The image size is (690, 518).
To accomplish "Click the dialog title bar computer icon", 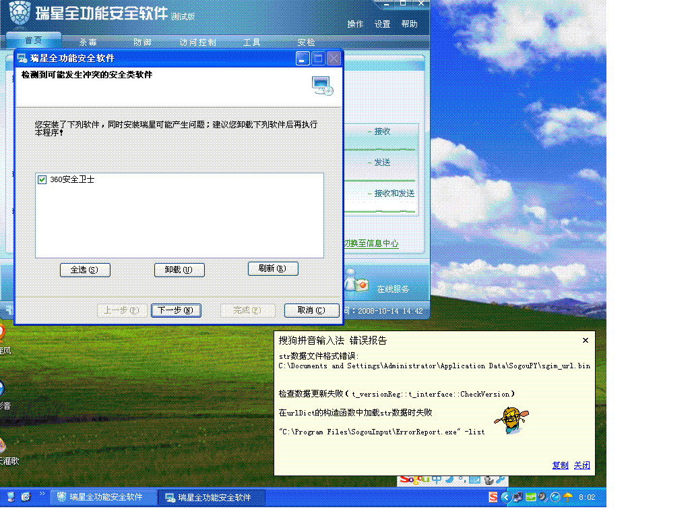I will (22, 58).
